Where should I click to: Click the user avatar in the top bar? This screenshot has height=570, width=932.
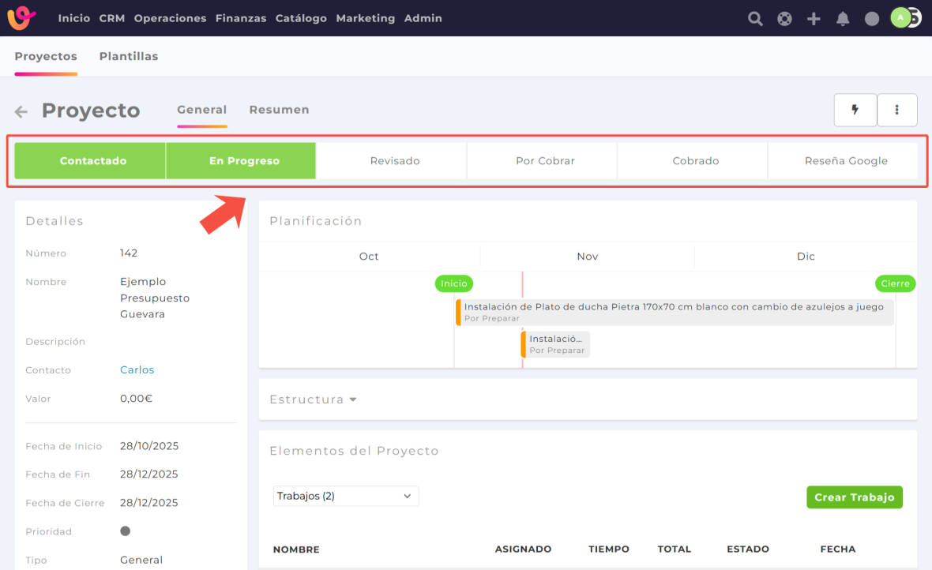pos(901,18)
